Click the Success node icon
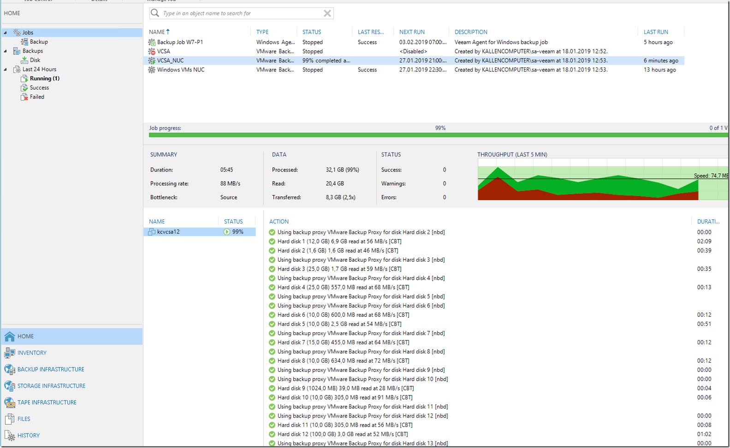730x448 pixels. pyautogui.click(x=24, y=88)
